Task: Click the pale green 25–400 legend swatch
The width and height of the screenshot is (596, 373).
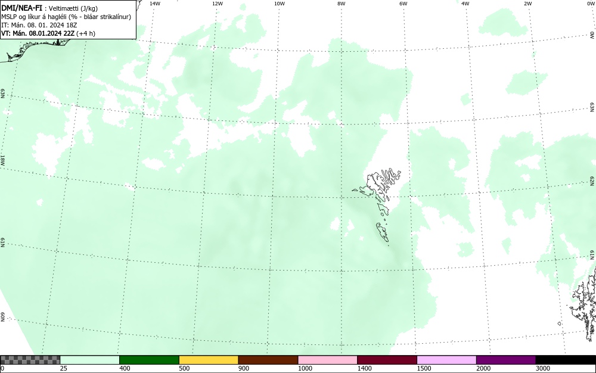Action: [90, 360]
